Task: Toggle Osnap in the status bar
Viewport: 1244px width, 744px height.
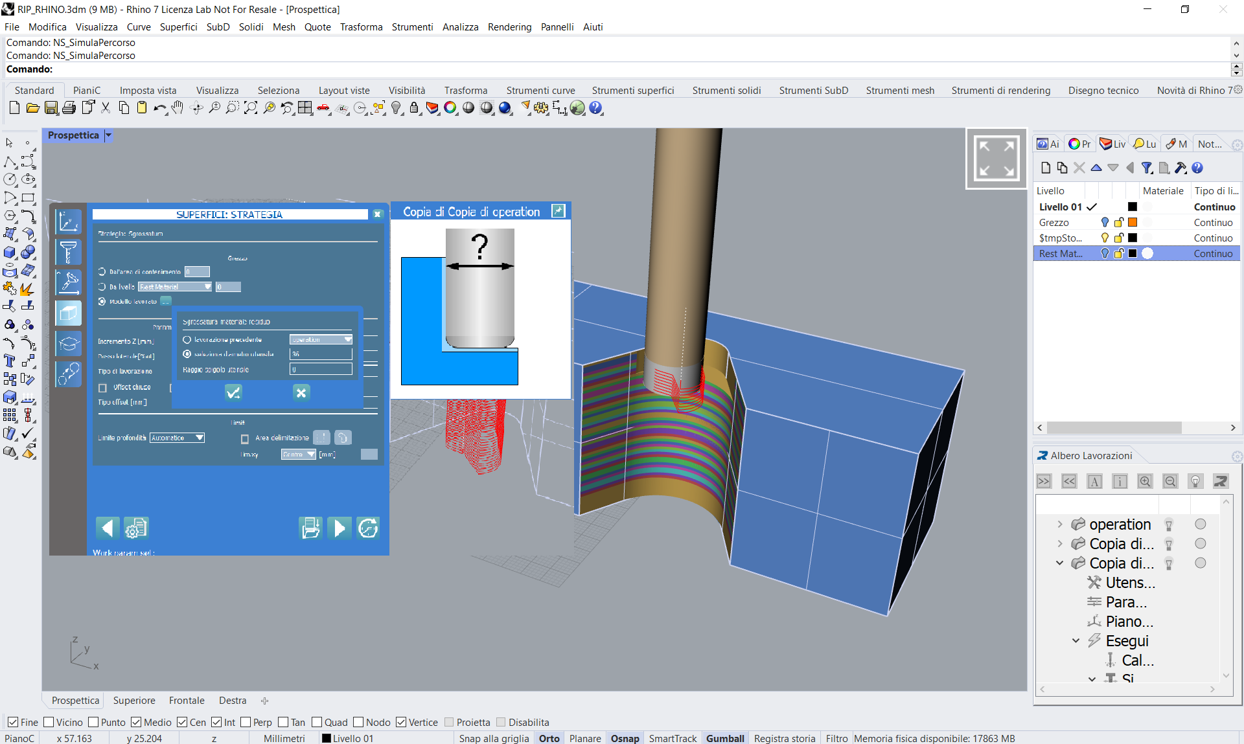Action: pyautogui.click(x=625, y=738)
